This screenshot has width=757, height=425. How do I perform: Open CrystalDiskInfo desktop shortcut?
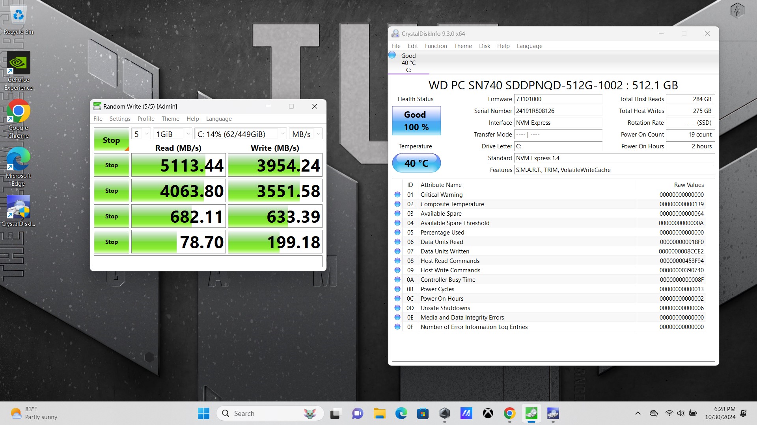point(18,211)
